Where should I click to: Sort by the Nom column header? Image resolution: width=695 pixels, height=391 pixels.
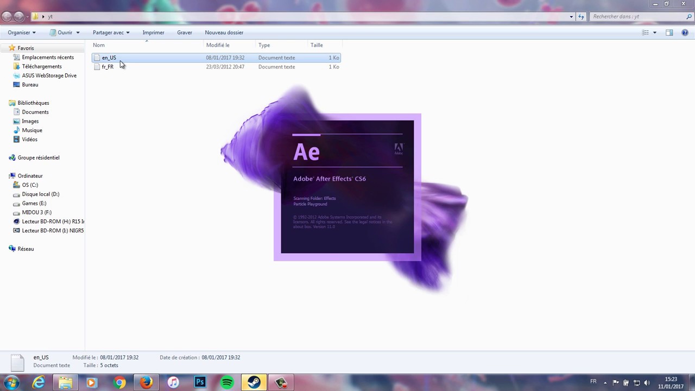tap(147, 45)
